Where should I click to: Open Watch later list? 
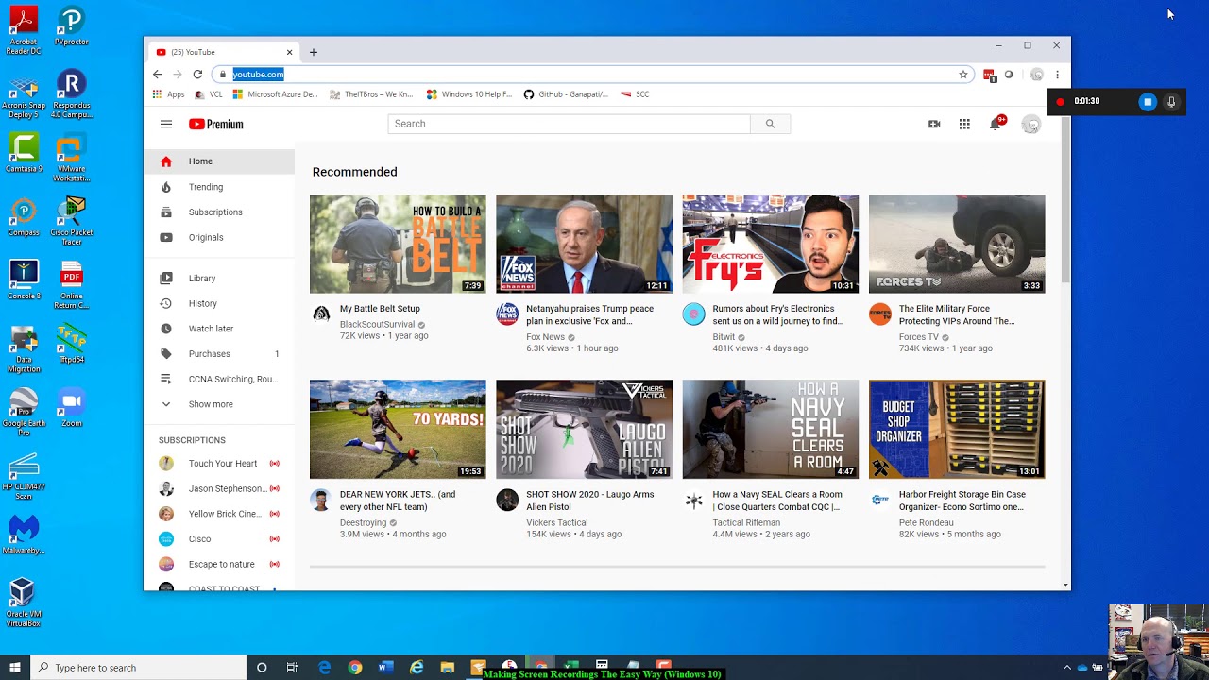(x=219, y=329)
